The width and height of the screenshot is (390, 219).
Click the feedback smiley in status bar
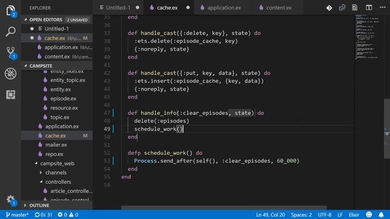click(369, 215)
